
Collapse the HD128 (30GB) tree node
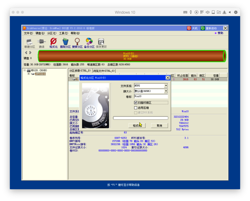pos(25,70)
